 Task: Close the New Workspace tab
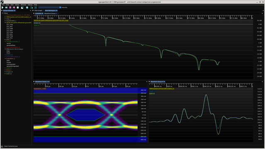tap(57, 10)
